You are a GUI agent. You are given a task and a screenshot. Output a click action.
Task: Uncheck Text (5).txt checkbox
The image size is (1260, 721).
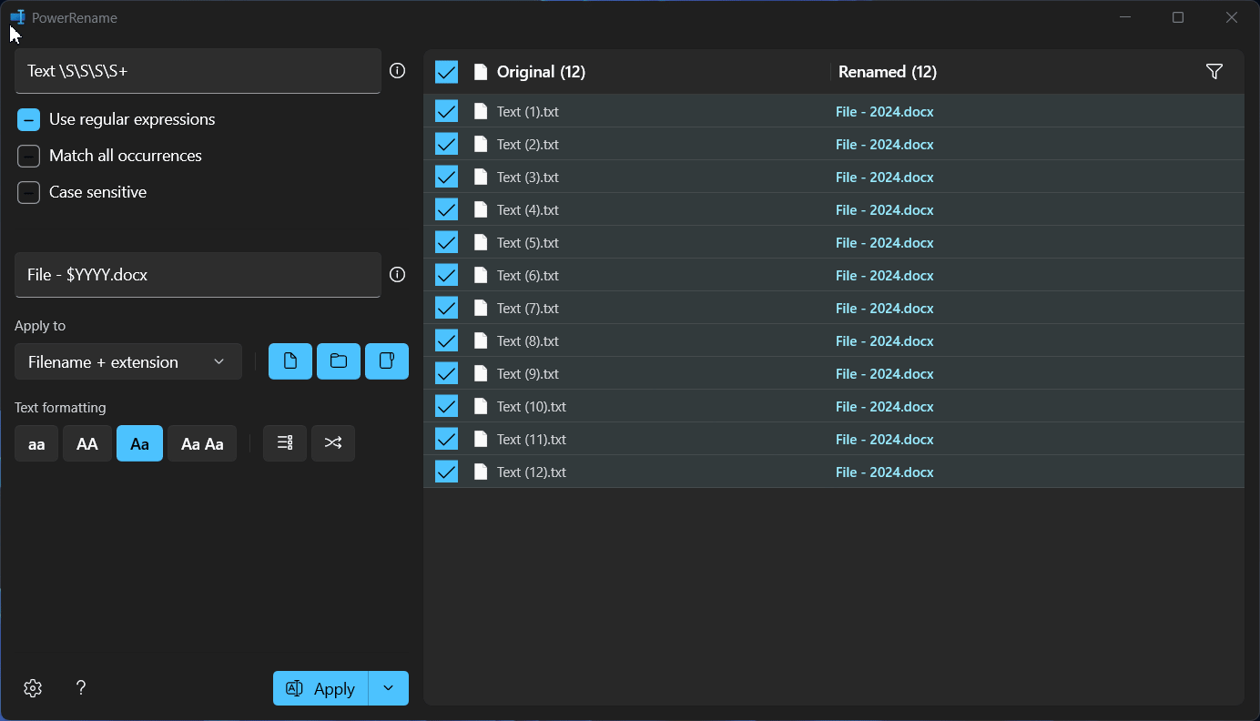pyautogui.click(x=446, y=242)
